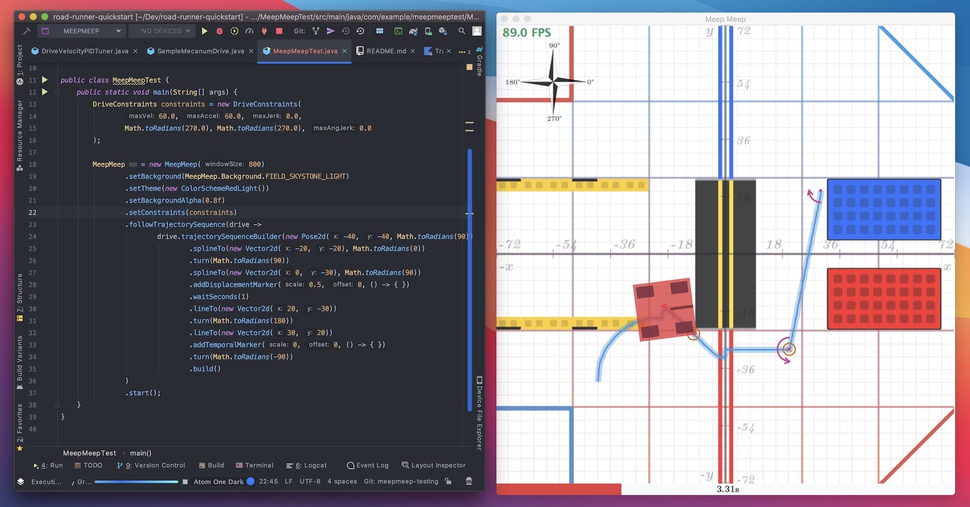Viewport: 970px width, 507px height.
Task: Show Git history clock icon
Action: [x=346, y=31]
